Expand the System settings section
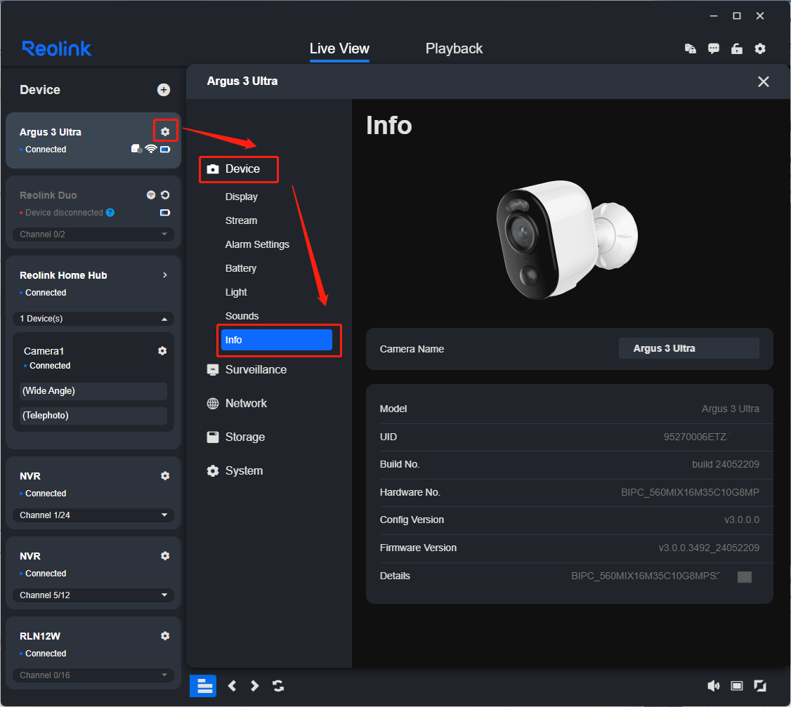This screenshot has height=707, width=791. [235, 471]
